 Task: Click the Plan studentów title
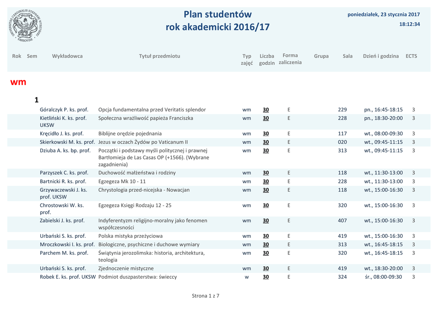[218, 15]
